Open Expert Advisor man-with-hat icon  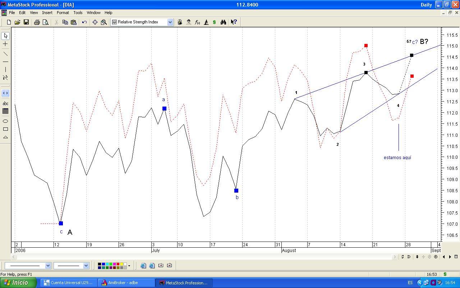point(189,22)
